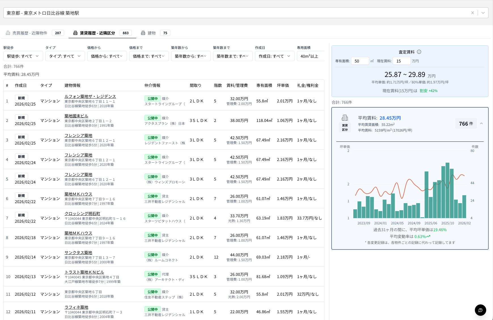Click the info icon next to 査定賃料

[419, 52]
